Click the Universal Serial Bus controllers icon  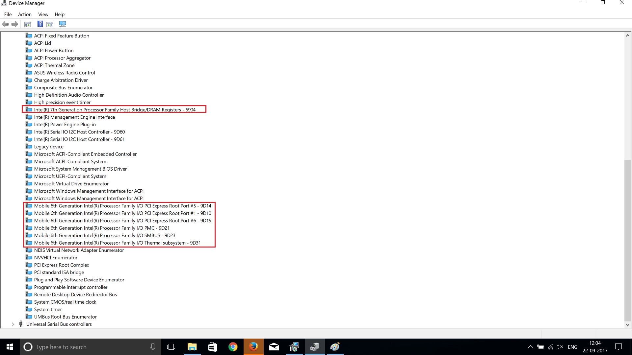pyautogui.click(x=21, y=324)
